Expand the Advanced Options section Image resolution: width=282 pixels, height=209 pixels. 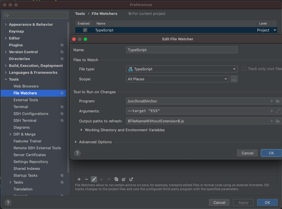(x=76, y=142)
